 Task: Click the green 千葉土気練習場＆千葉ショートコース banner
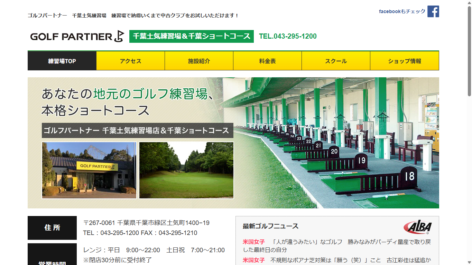click(192, 36)
